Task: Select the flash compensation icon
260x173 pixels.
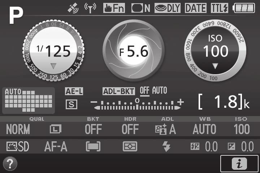Action: coord(195,147)
